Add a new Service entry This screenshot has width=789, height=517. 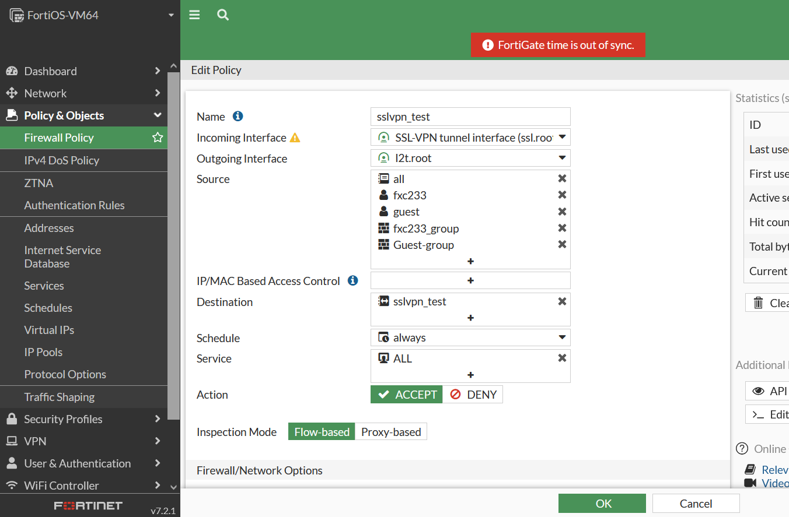pyautogui.click(x=470, y=375)
